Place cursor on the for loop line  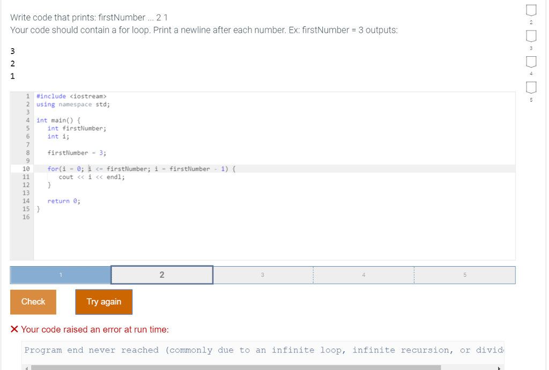coord(134,168)
